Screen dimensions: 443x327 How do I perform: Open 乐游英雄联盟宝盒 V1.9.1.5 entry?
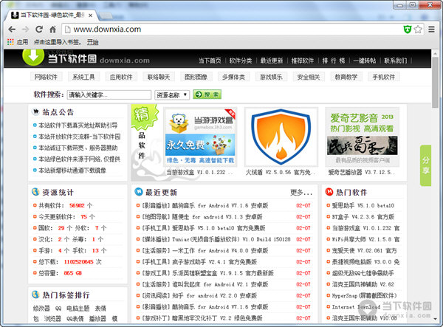207,273
